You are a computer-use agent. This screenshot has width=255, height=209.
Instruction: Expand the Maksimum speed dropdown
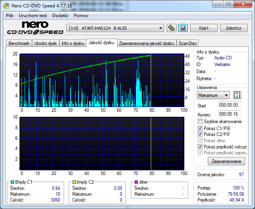click(213, 95)
